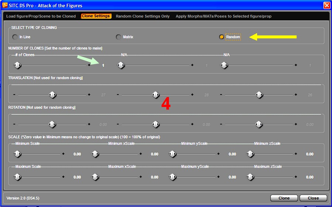The image size is (332, 207).
Task: Open Random Clone Settings Only tab
Action: click(143, 16)
